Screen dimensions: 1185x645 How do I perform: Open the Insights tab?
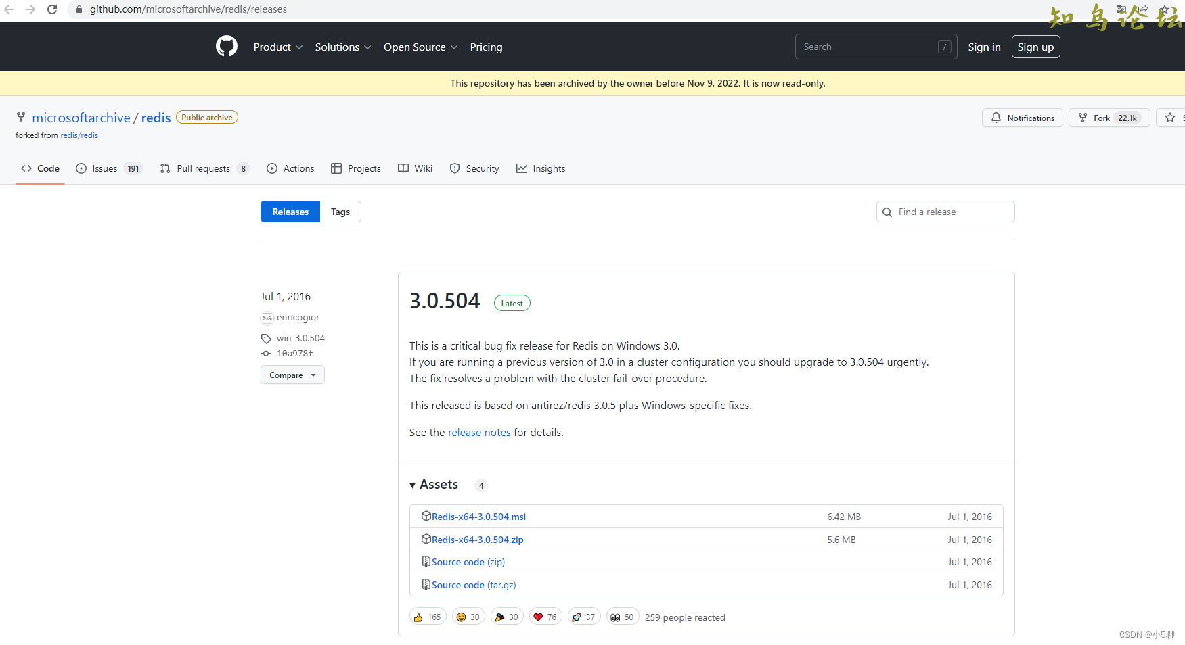point(541,168)
